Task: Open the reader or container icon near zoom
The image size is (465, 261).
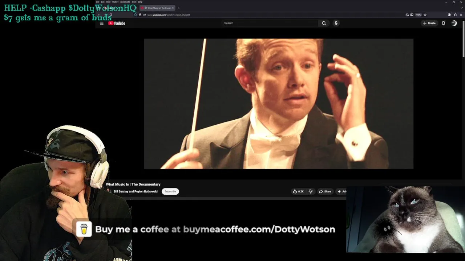Action: point(412,15)
